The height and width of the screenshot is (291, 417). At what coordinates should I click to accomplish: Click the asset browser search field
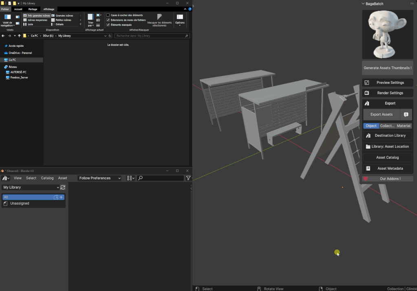click(160, 178)
